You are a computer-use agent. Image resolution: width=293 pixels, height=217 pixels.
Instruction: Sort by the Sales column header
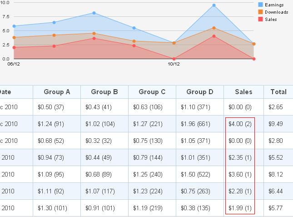coord(243,92)
